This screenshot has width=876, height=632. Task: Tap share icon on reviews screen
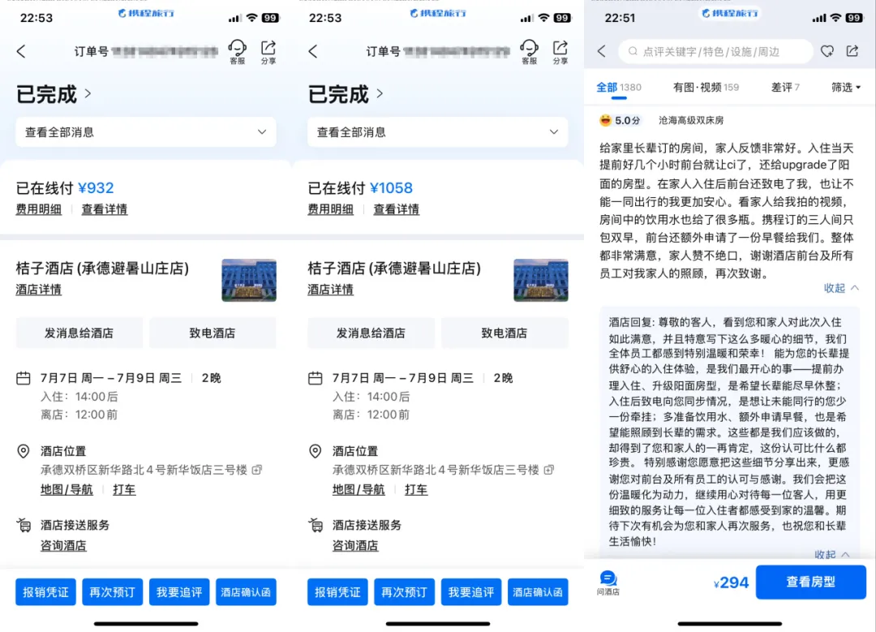coord(852,51)
